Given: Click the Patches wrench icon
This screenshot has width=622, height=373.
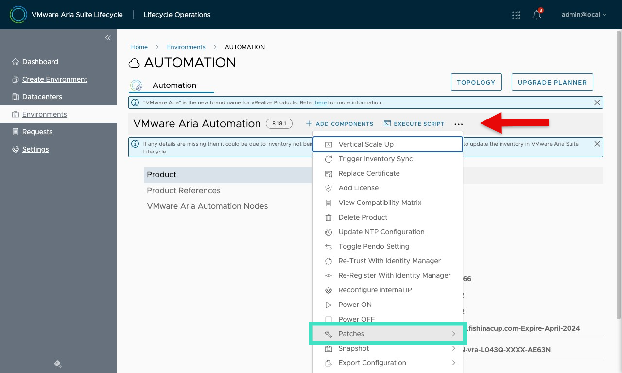Looking at the screenshot, I should tap(328, 334).
